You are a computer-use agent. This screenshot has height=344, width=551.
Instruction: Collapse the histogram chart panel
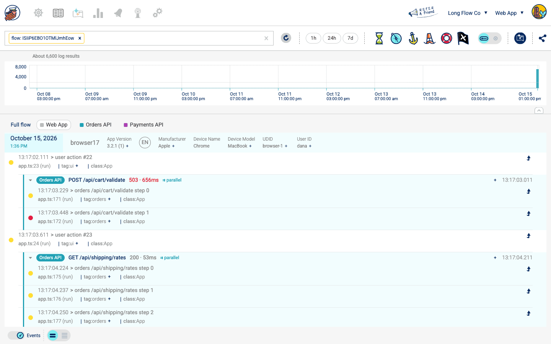[x=539, y=110]
